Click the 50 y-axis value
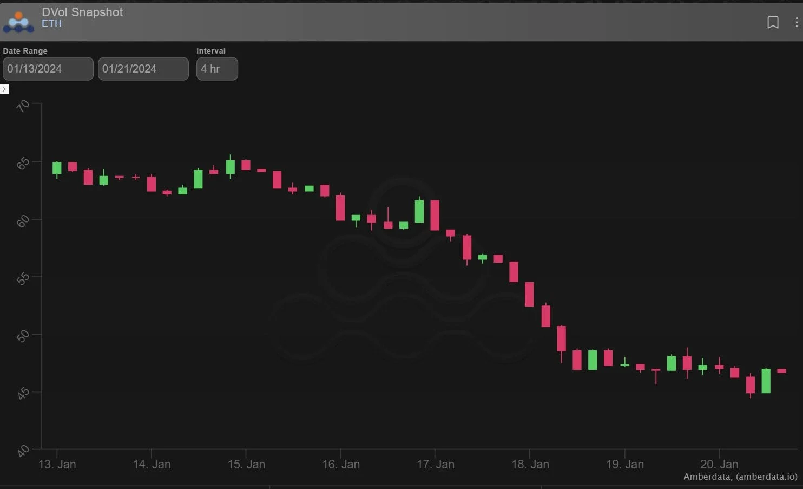Screen dimensions: 803x489 [x=23, y=336]
